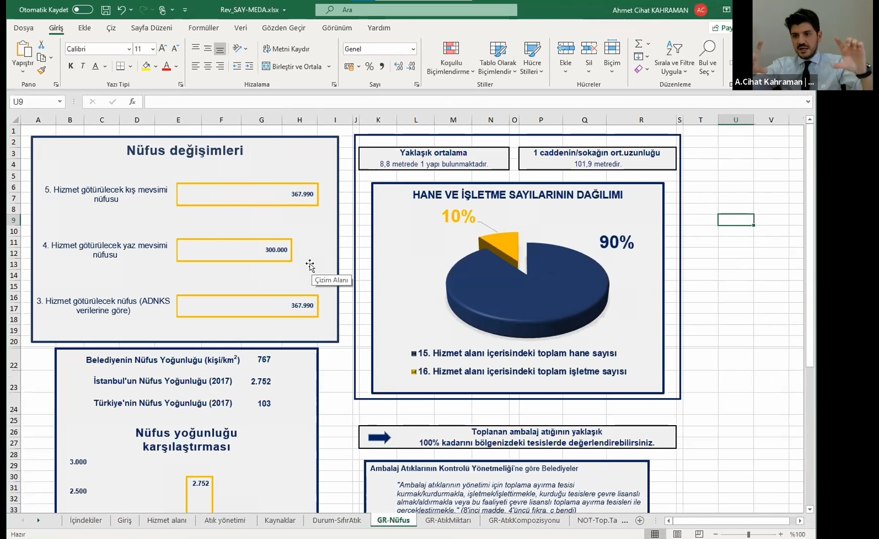
Task: Toggle bottom vertical alignment
Action: 220,49
